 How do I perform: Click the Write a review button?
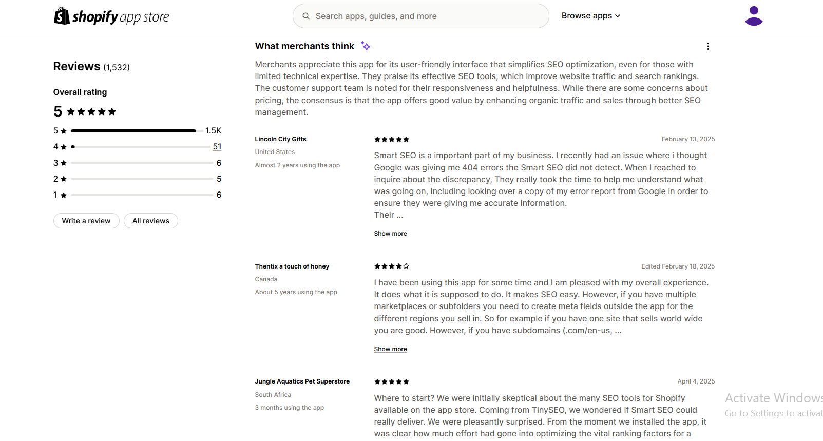(86, 221)
